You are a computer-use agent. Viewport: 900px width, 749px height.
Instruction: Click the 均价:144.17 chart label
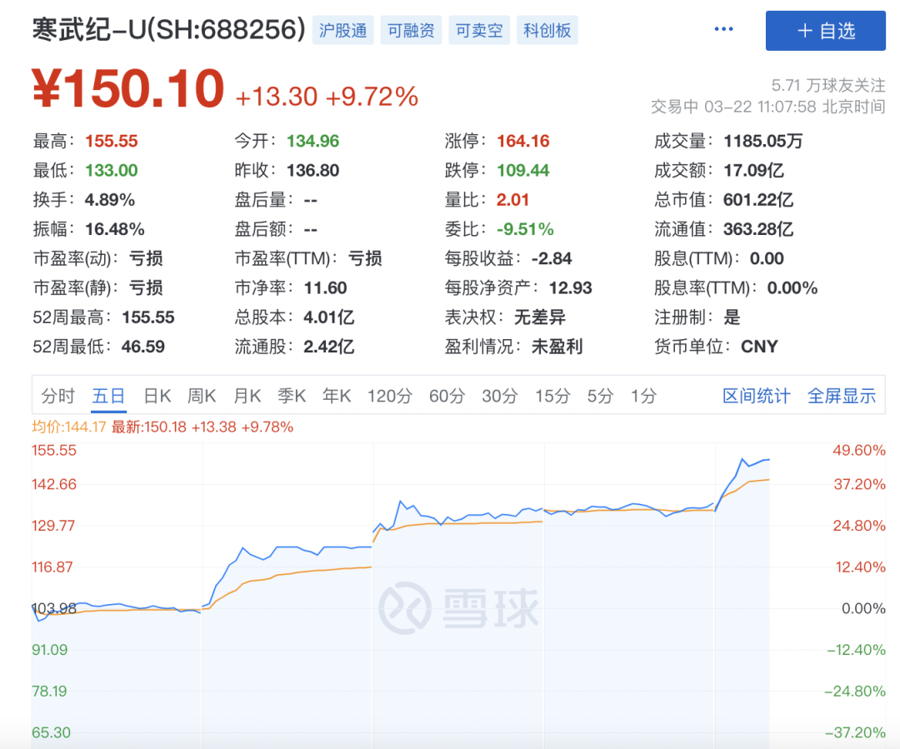[x=69, y=427]
